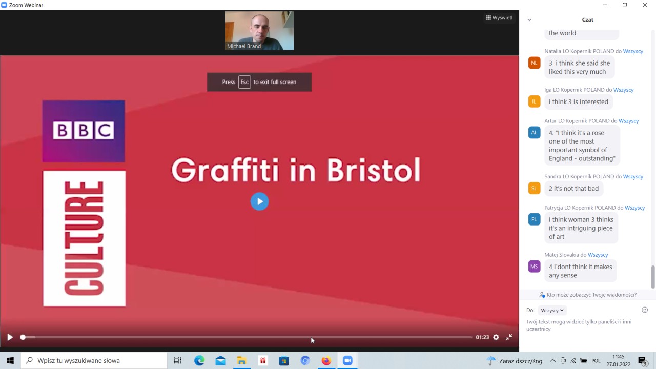Open the red gift app on the taskbar

[x=263, y=360]
